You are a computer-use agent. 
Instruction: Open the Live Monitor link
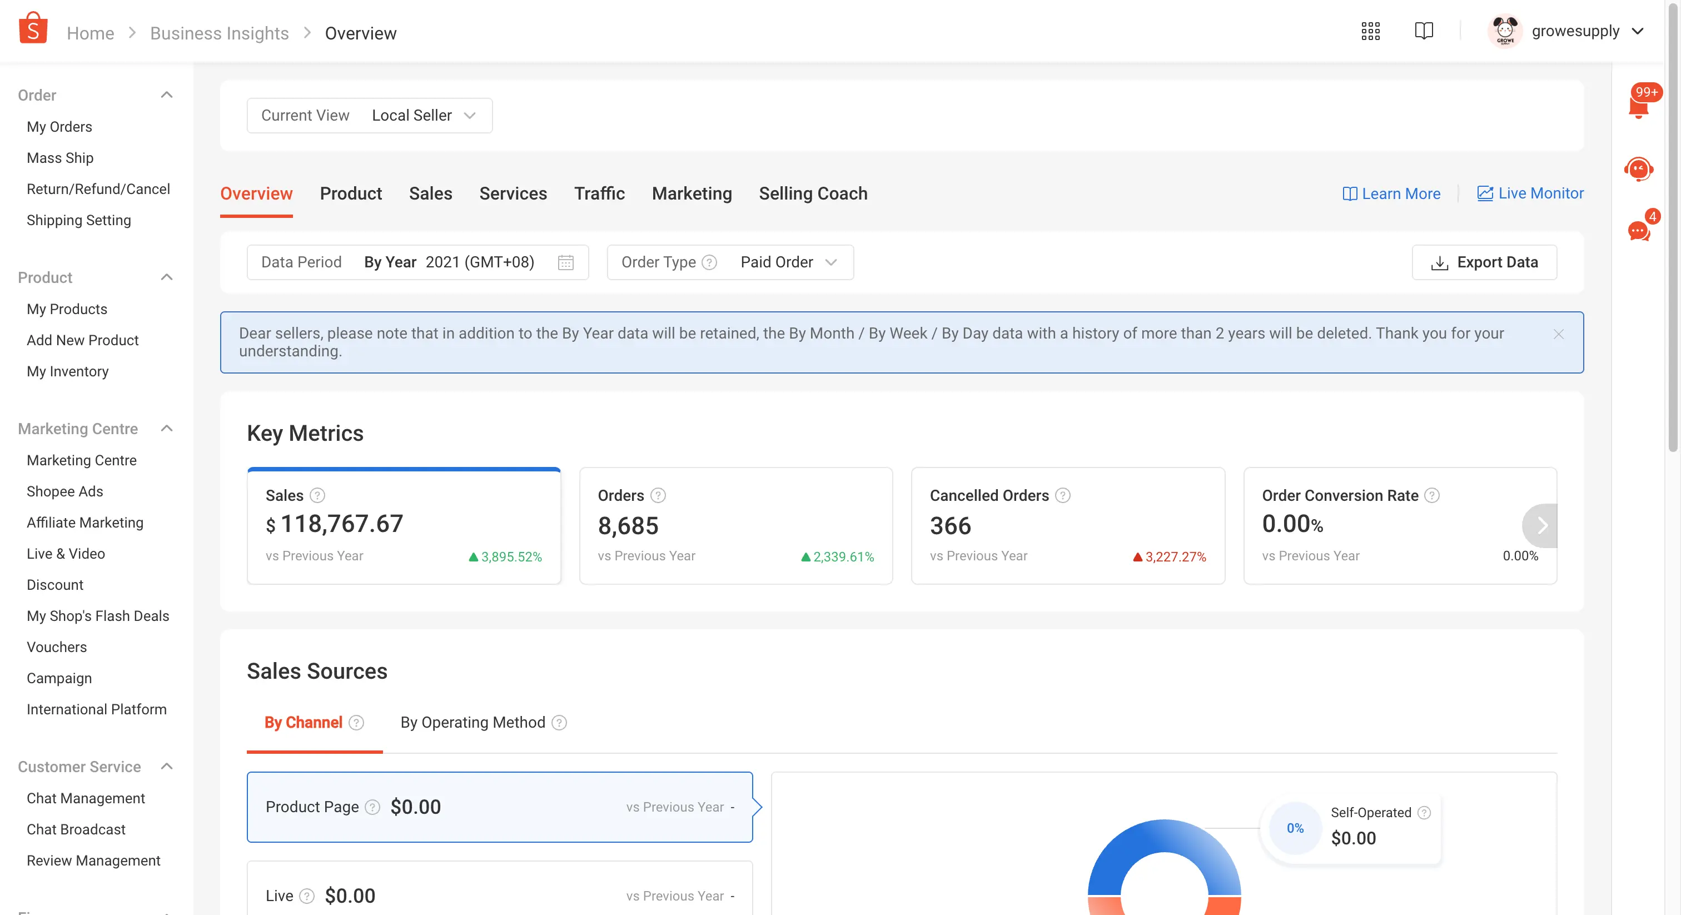1530,194
